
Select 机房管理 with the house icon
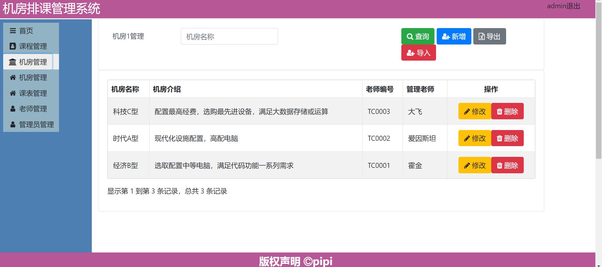pos(31,77)
